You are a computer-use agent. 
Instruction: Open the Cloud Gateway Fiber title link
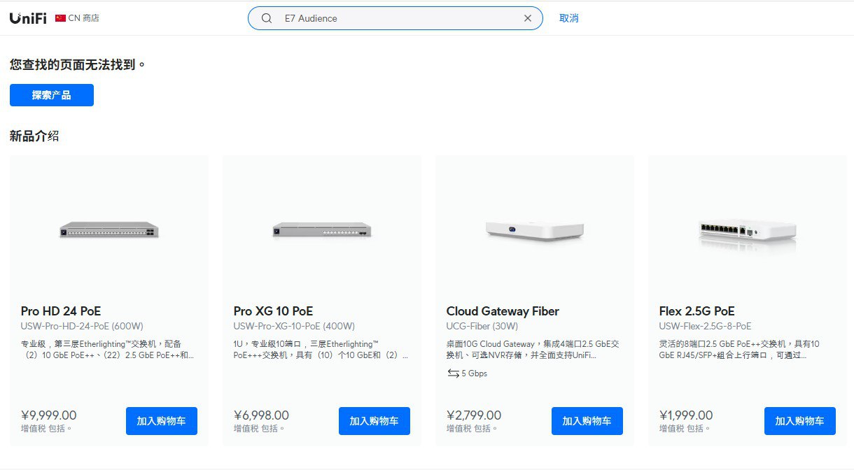pyautogui.click(x=503, y=311)
